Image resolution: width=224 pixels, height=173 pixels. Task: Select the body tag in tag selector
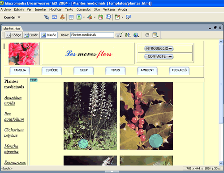[7, 169]
